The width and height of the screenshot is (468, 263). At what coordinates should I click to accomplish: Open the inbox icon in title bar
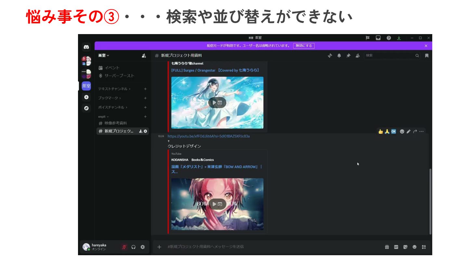tap(378, 38)
